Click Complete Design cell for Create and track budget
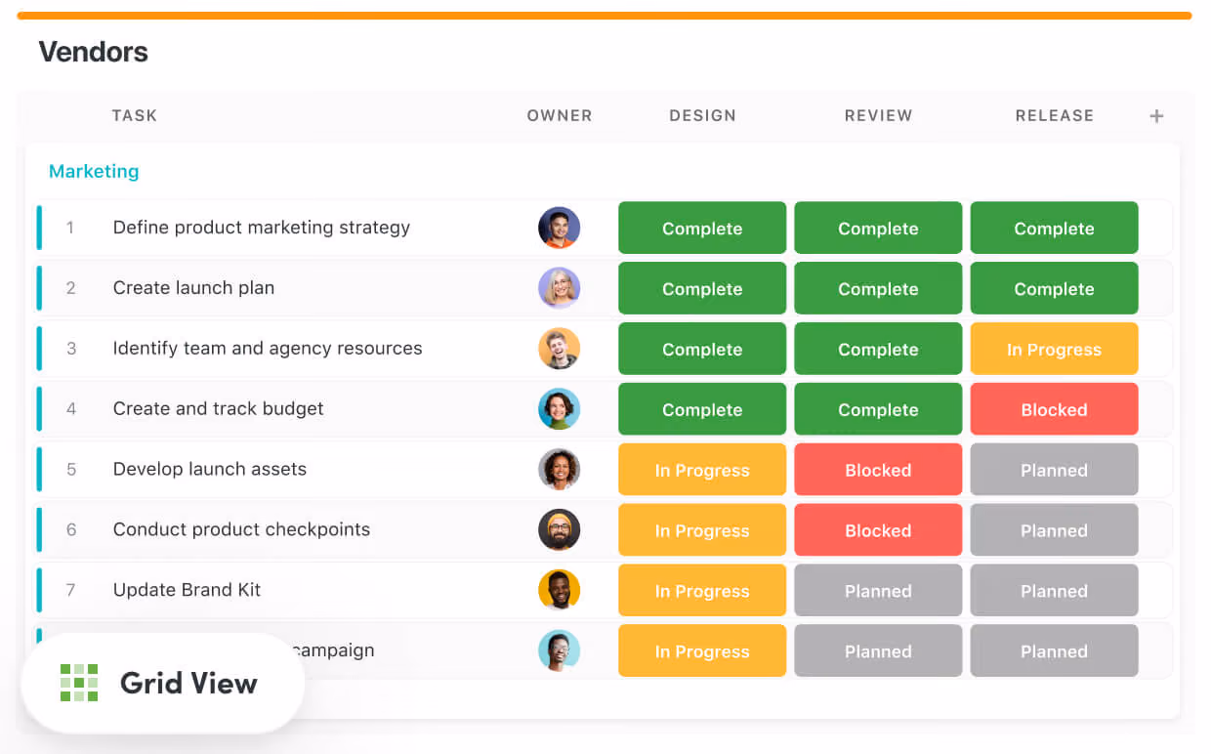The width and height of the screenshot is (1211, 754). click(702, 409)
